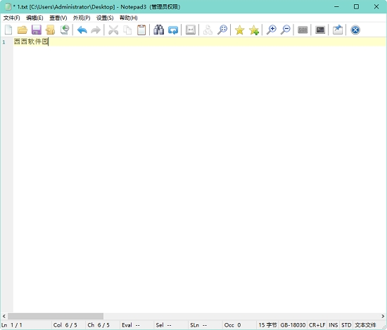The width and height of the screenshot is (387, 330).
Task: Open a file using the folder icon
Action: [23, 30]
